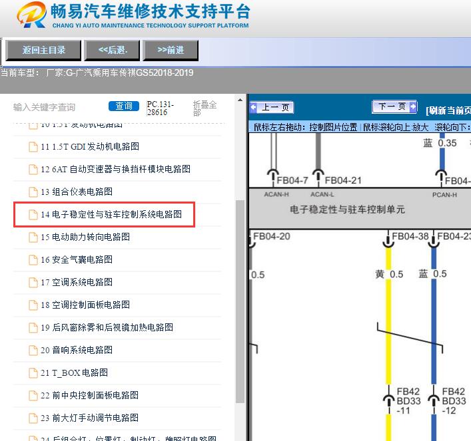Click document icon beside 17 空调系统
471x441 pixels.
[33, 283]
